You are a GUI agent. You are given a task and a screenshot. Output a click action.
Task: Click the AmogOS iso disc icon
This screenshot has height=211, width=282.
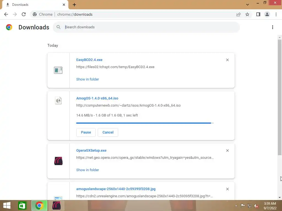pyautogui.click(x=58, y=101)
